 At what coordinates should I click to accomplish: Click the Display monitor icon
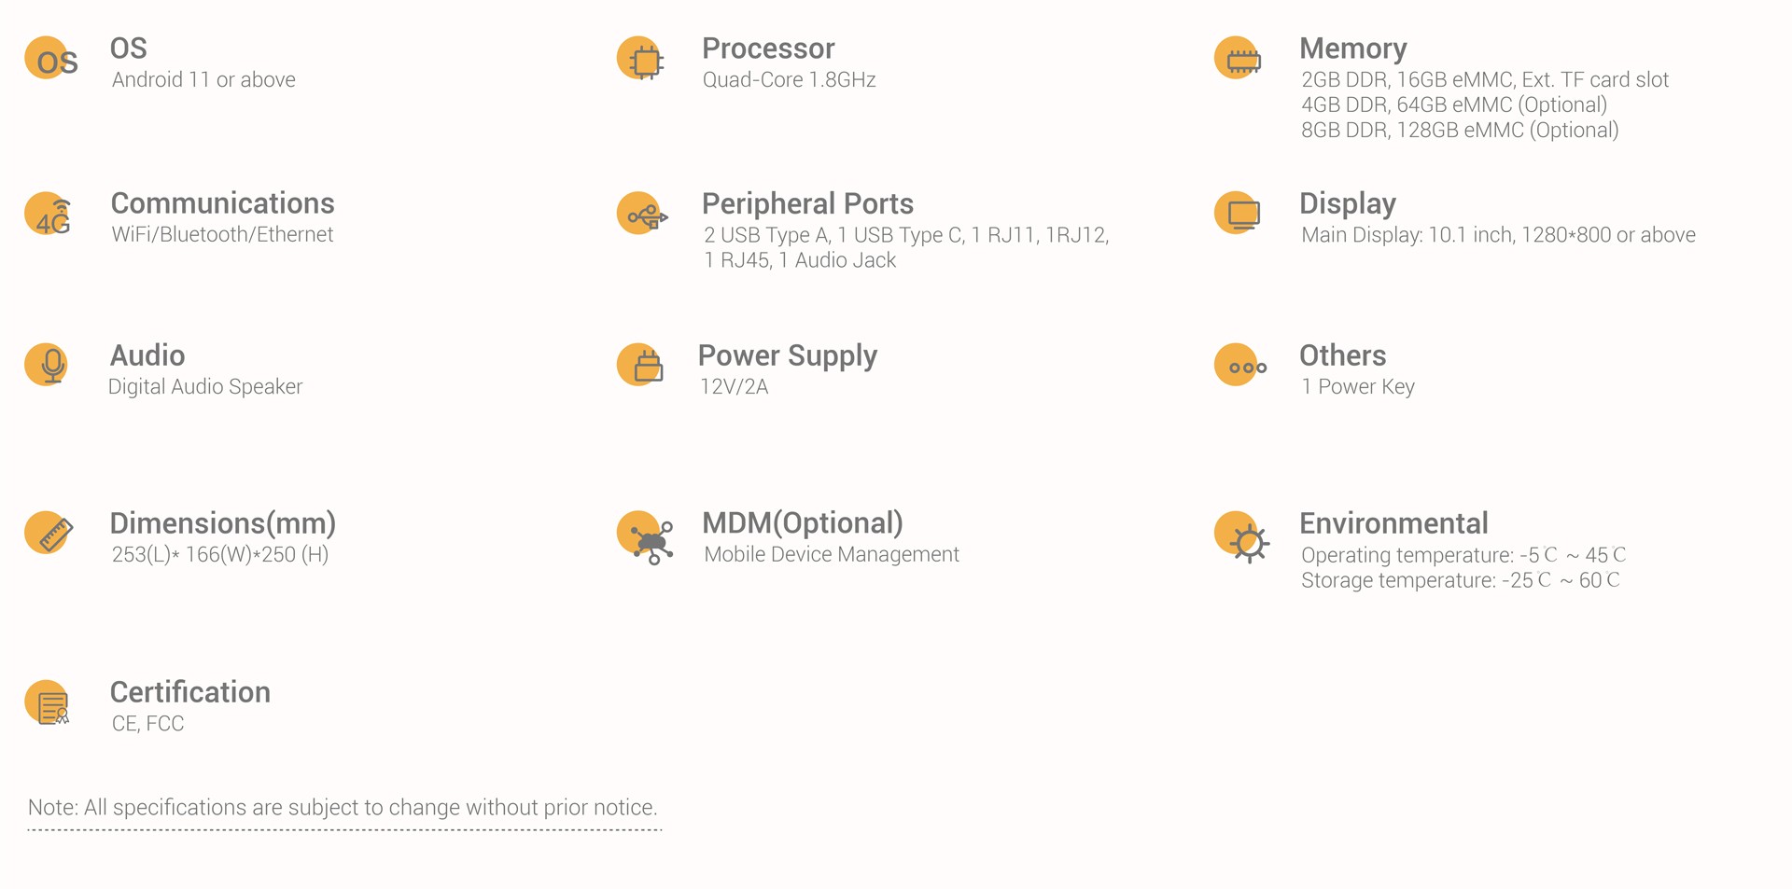tap(1238, 214)
